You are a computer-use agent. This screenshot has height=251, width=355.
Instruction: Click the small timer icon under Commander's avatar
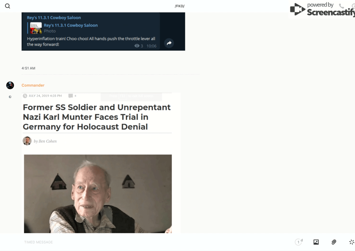10,97
